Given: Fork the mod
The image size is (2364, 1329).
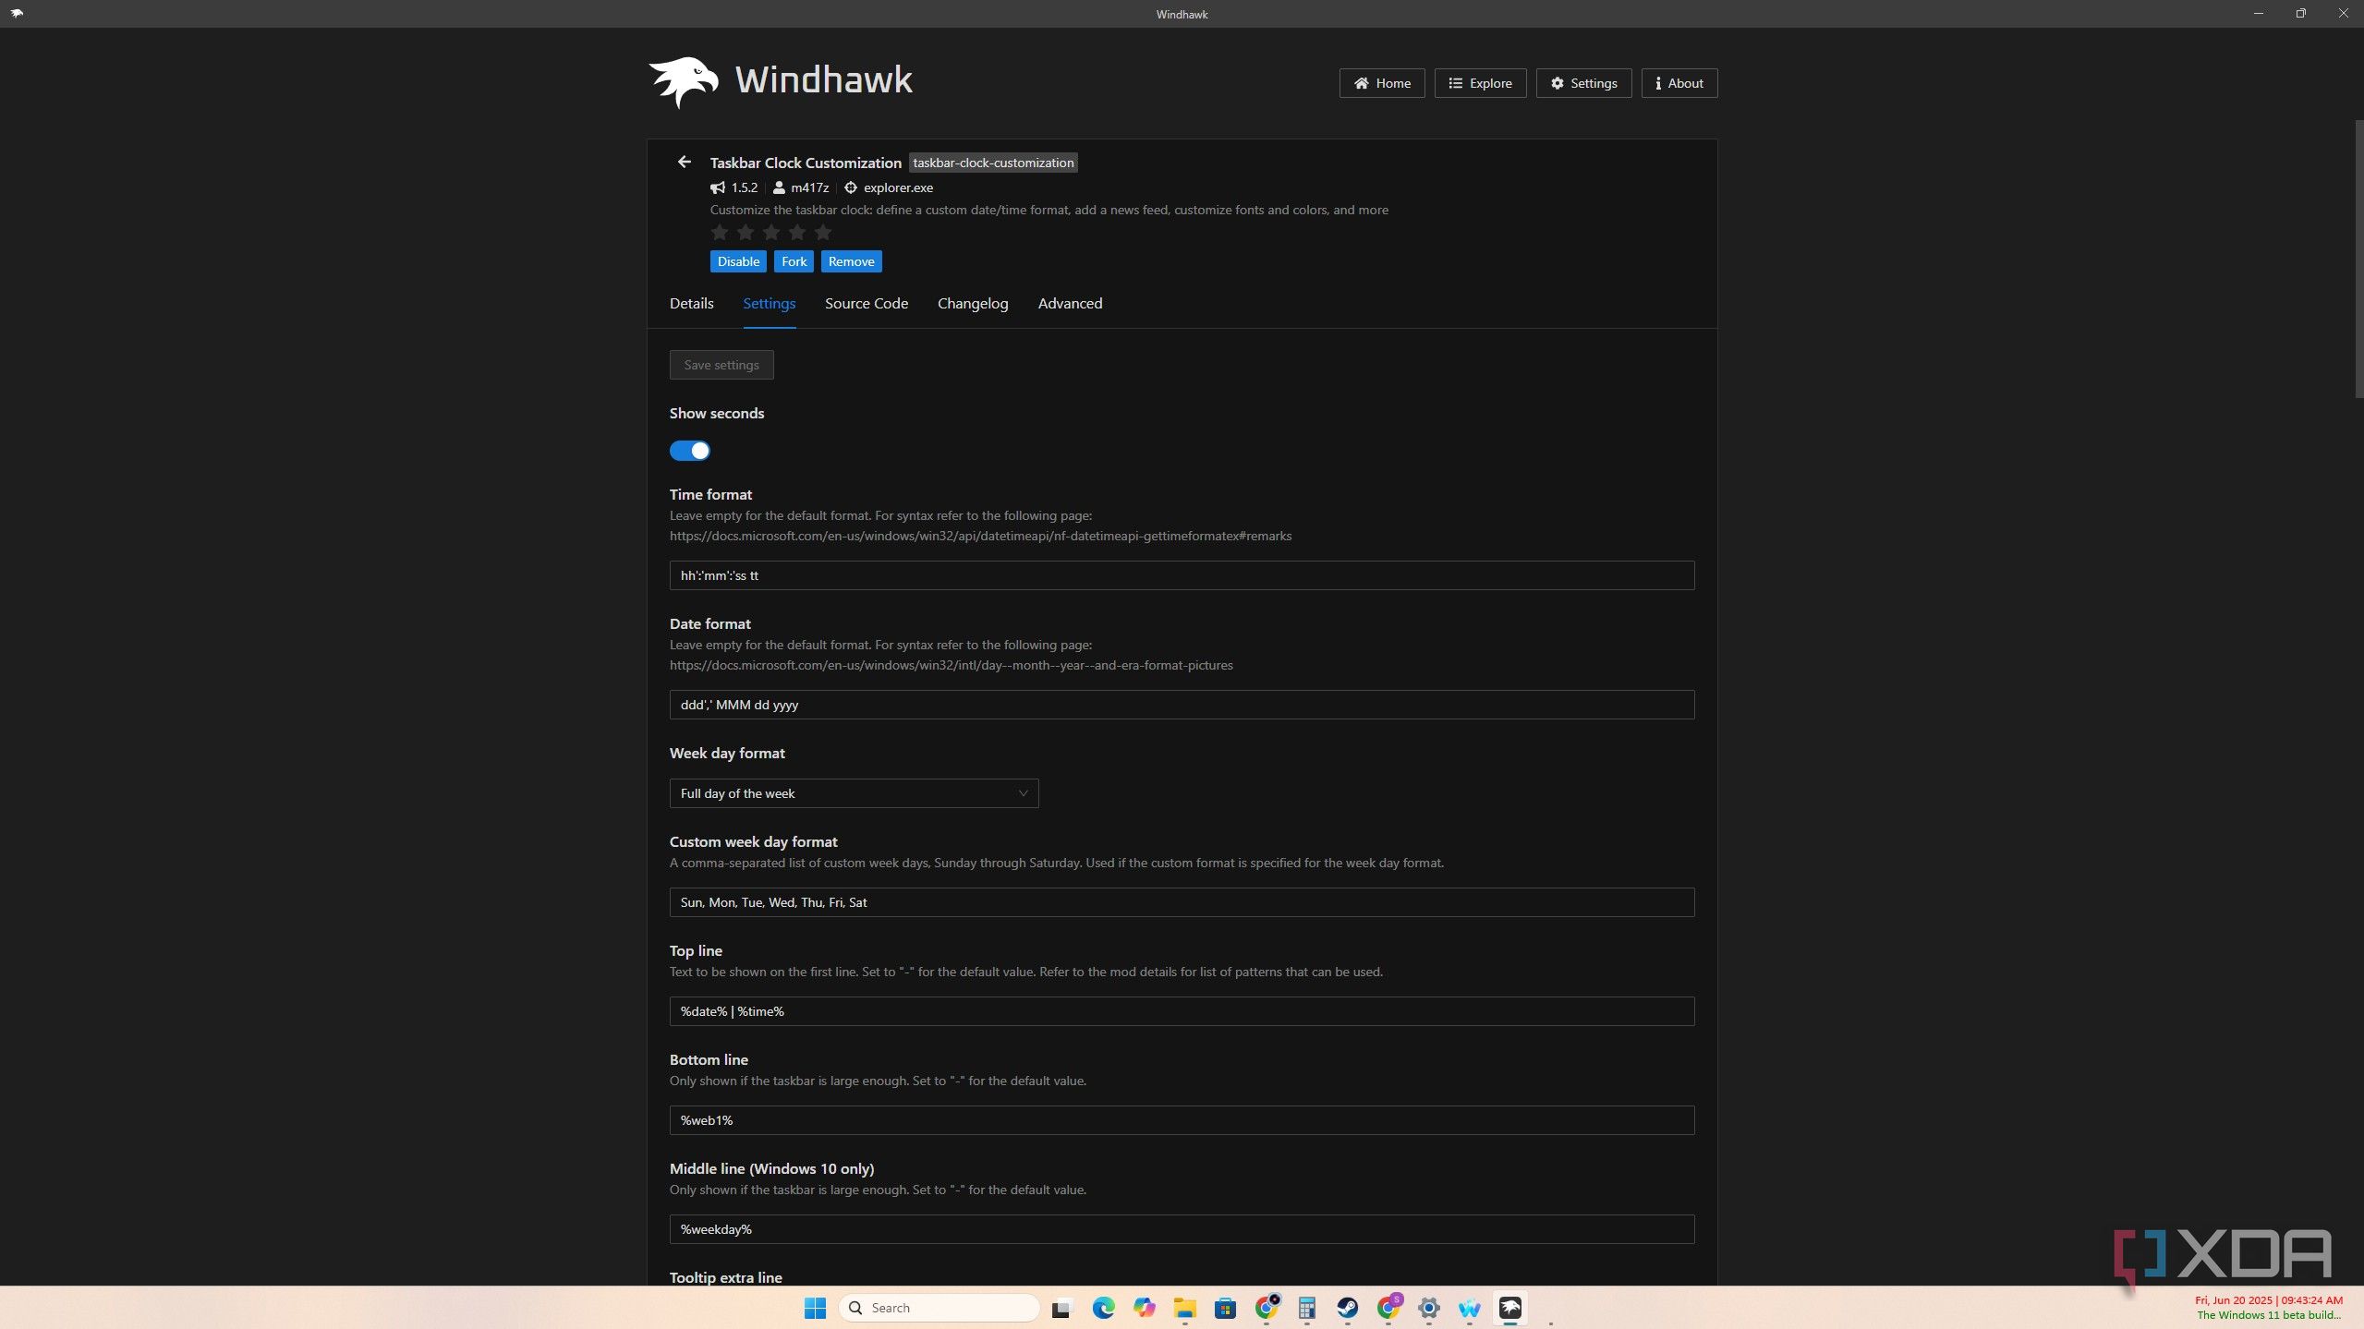Looking at the screenshot, I should (794, 261).
